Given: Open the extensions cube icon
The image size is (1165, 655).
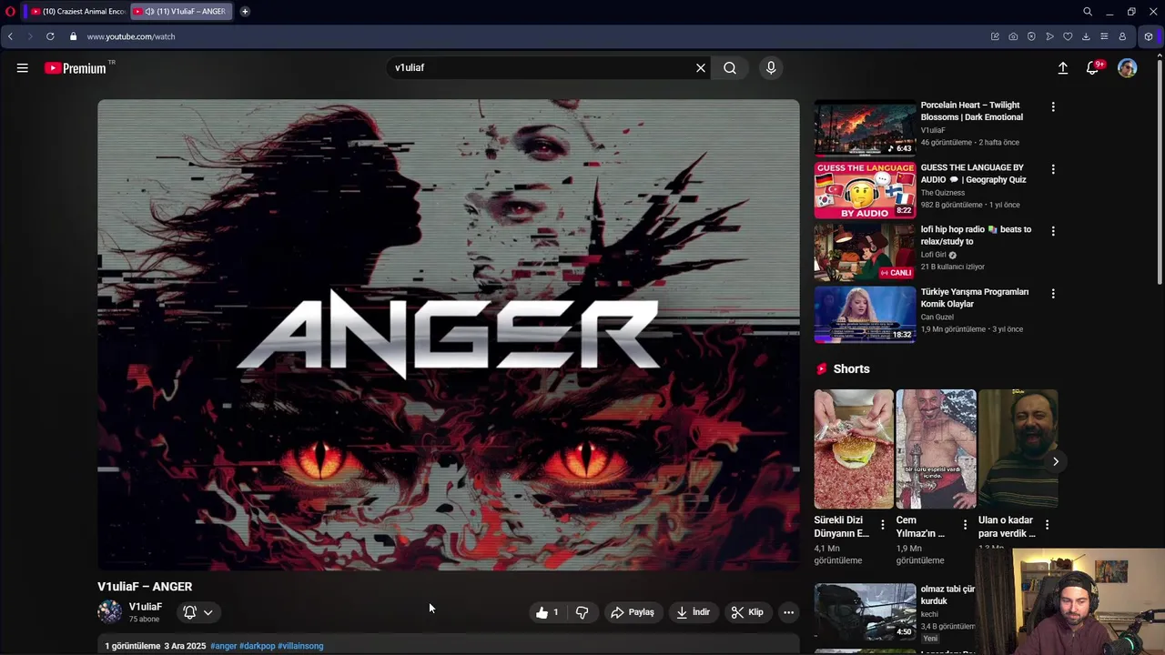Looking at the screenshot, I should point(1149,36).
